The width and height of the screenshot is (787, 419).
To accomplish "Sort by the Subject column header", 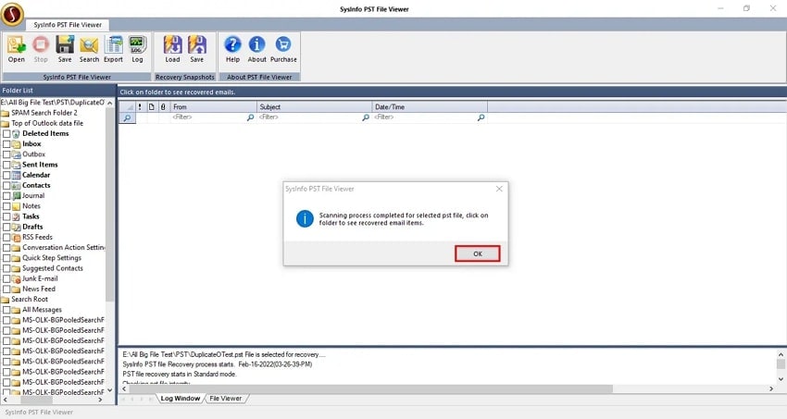I will [315, 106].
